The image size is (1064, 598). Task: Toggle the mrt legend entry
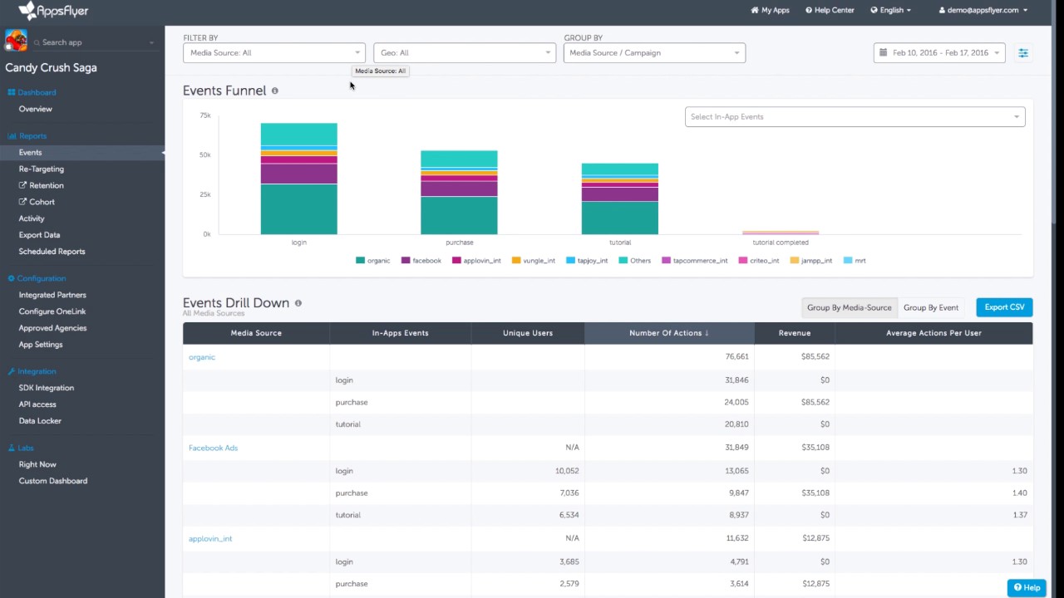[855, 261]
